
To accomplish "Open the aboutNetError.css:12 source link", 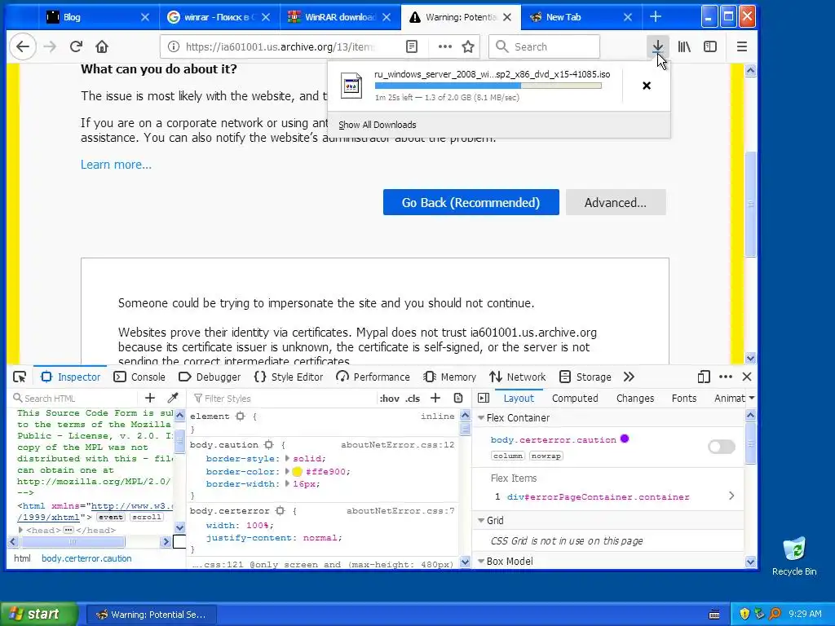I will pyautogui.click(x=397, y=444).
